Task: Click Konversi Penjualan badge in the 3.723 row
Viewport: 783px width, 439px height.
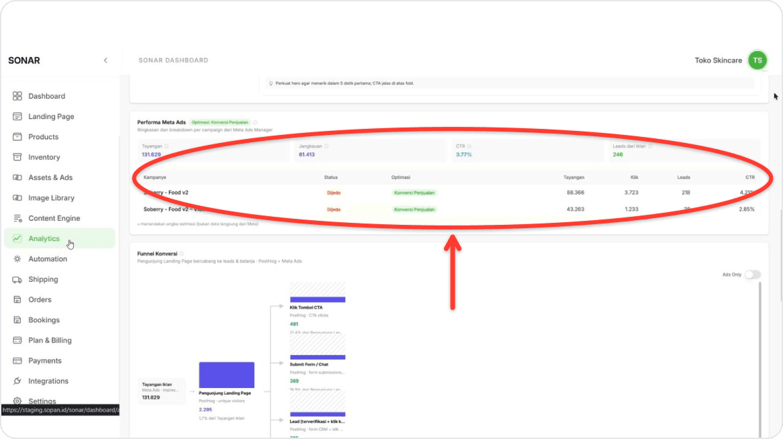Action: click(414, 193)
